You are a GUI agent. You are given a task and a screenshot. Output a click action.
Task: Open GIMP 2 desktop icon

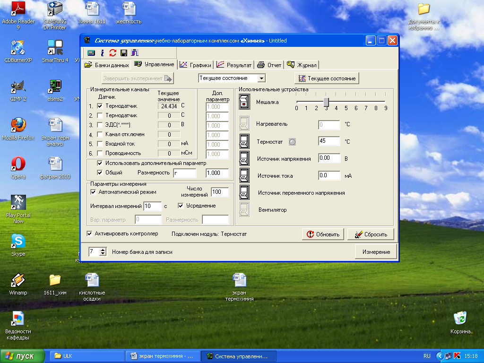[x=18, y=90]
